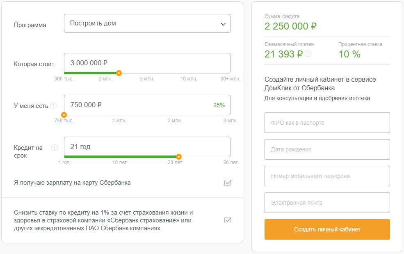
Task: Click the chevron arrow in Программа selector
Action: tap(223, 24)
